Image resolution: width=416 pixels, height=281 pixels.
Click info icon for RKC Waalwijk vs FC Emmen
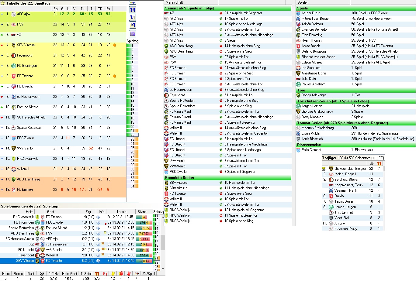[98, 217]
